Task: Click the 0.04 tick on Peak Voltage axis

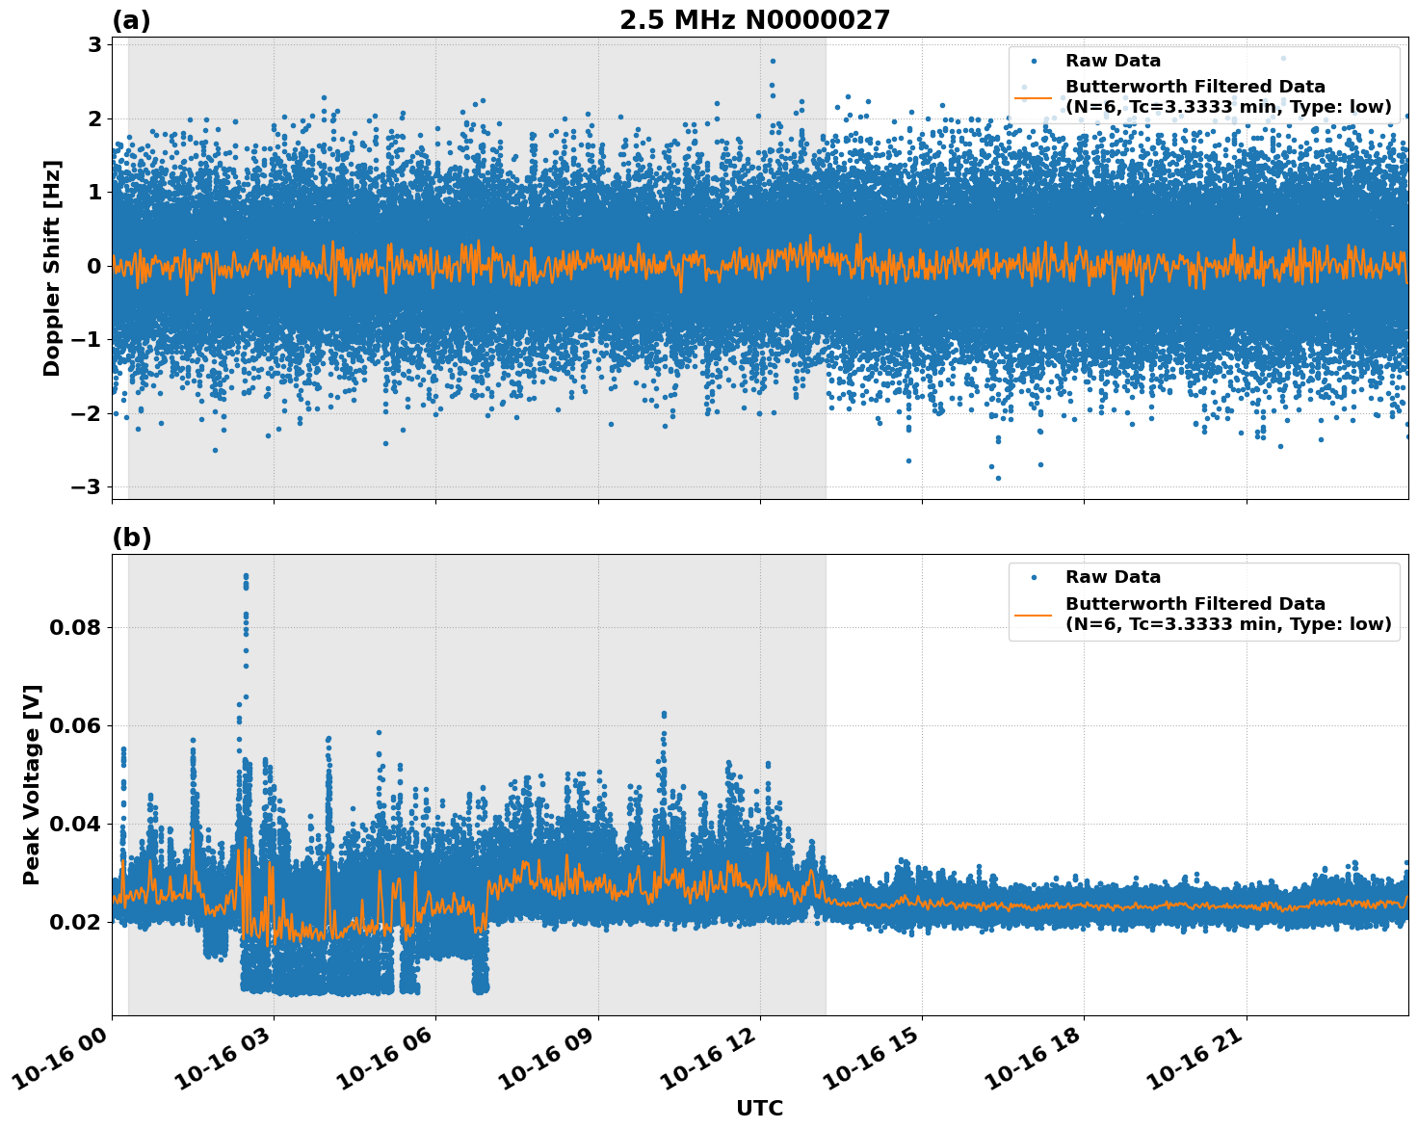Action: click(x=74, y=825)
